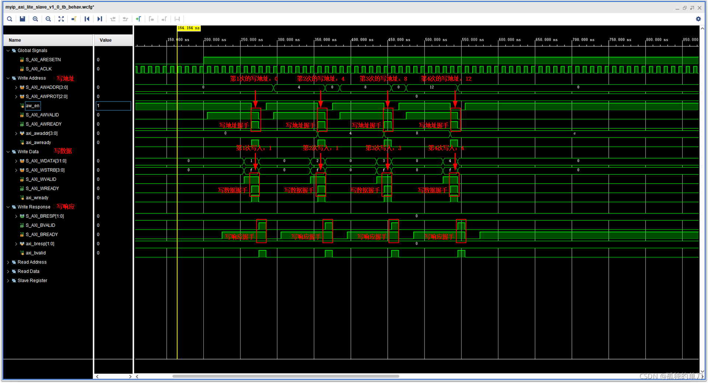
Task: Select the S_AXI_WREADY signal
Action: 42,188
